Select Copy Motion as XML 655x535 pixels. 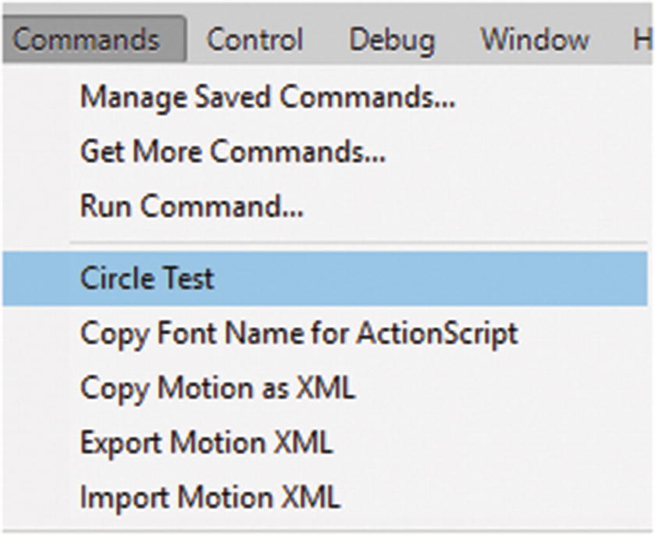pyautogui.click(x=218, y=388)
